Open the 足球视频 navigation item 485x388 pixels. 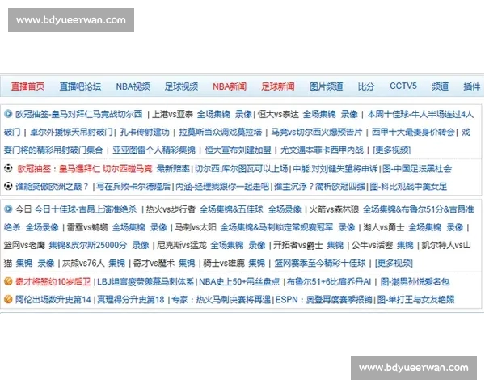(181, 86)
